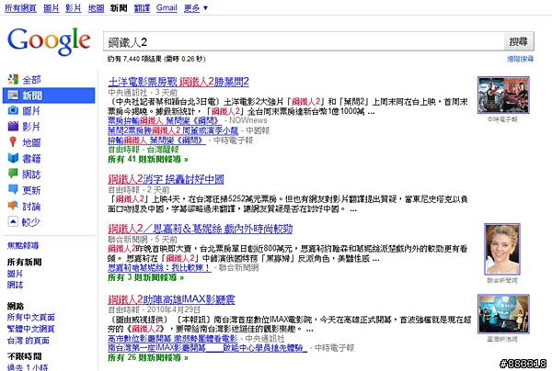Click the 搜尋 search button
552x371 pixels.
[519, 42]
